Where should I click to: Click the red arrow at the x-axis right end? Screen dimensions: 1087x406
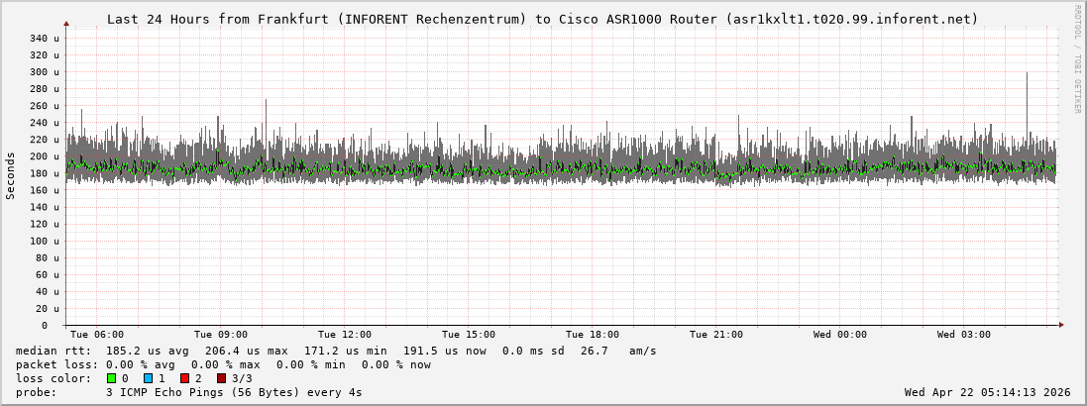point(1060,325)
